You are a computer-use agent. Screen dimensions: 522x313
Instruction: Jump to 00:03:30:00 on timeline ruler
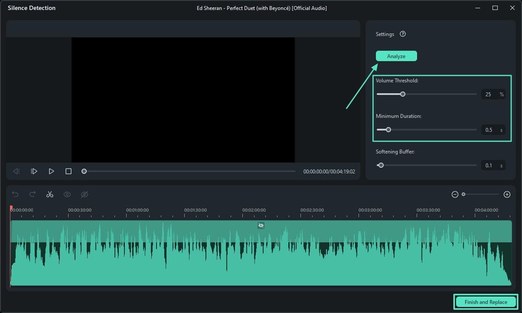428,210
